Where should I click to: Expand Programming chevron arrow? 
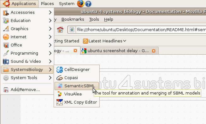coord(50,53)
